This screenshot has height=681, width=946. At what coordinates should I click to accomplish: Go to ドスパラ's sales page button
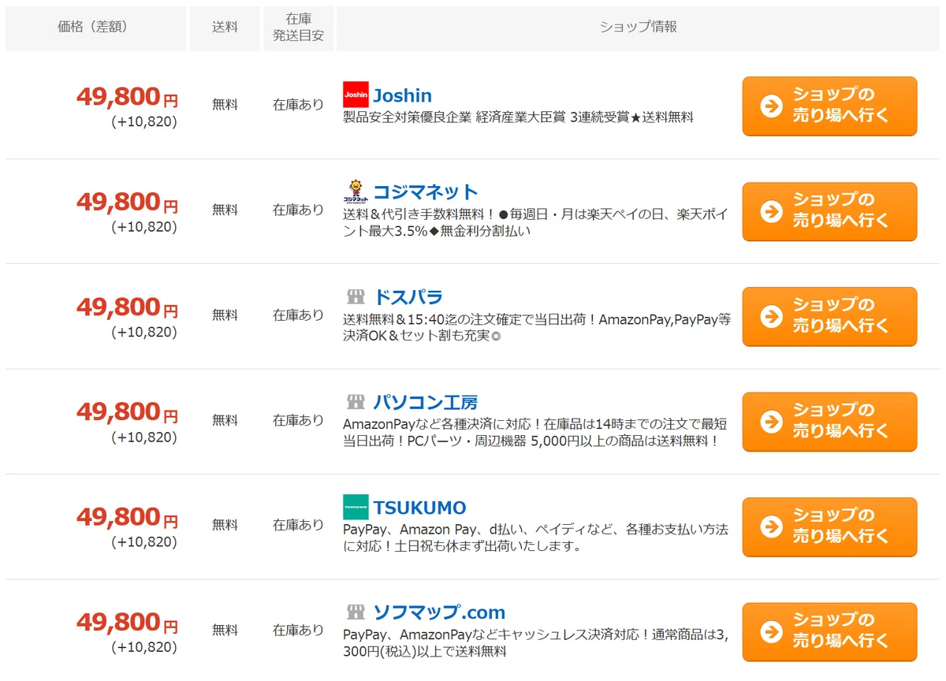click(x=829, y=316)
